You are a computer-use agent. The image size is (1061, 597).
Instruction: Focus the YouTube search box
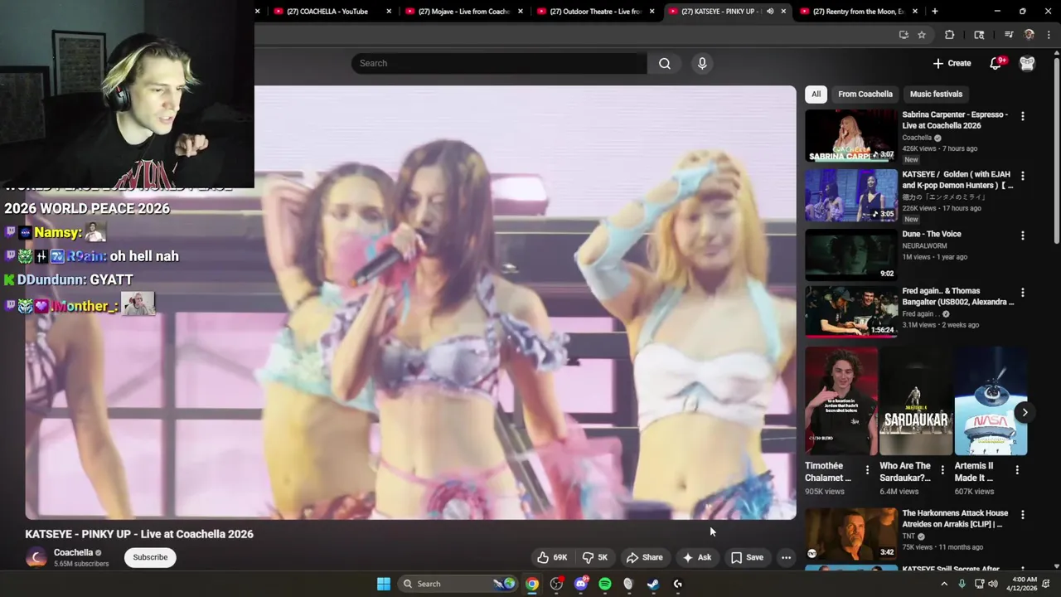[x=499, y=63]
